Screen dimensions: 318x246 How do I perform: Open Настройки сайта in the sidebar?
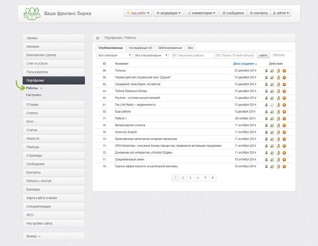point(54,223)
